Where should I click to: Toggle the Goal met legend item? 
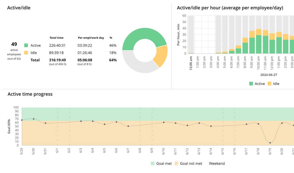point(161,163)
